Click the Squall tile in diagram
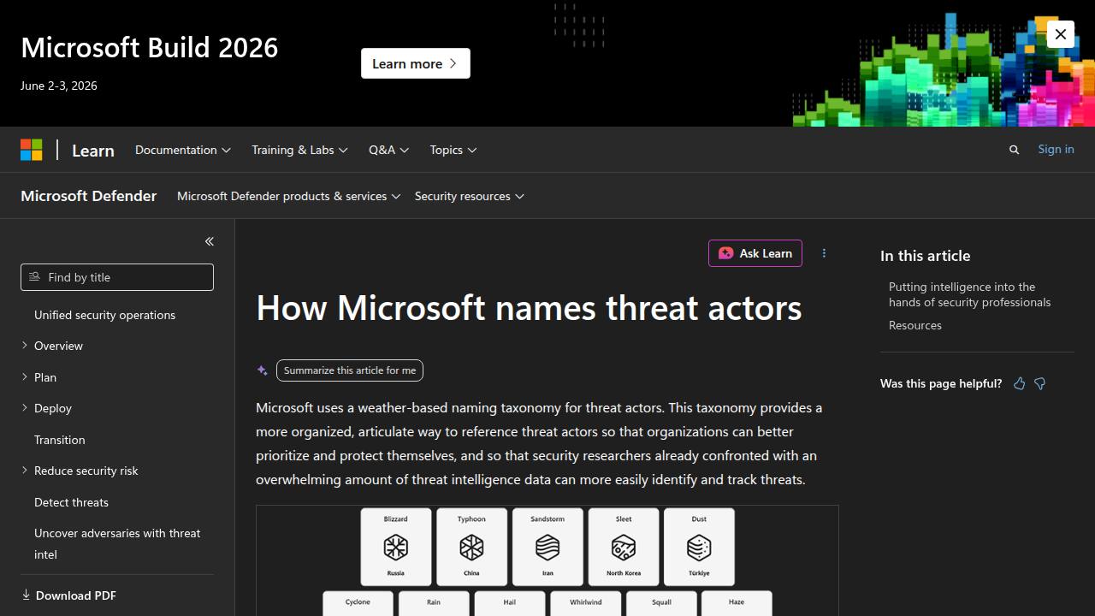This screenshot has height=616, width=1095. coord(661,603)
